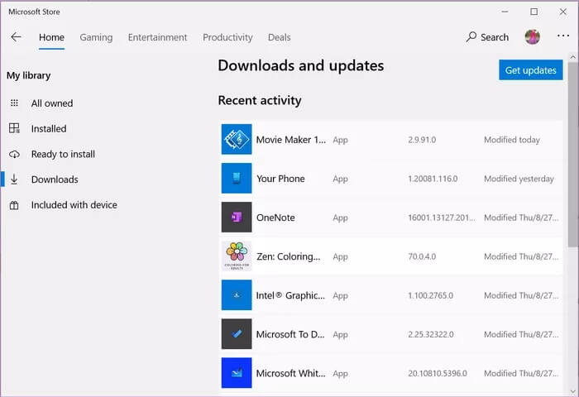
Task: Click the My library heading
Action: click(28, 76)
